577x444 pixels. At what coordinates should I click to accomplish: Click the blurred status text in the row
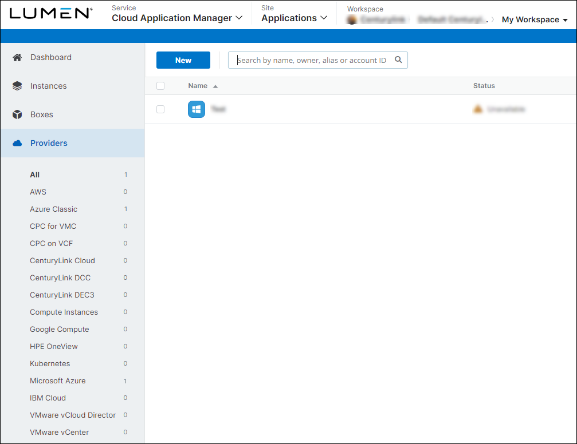point(506,109)
